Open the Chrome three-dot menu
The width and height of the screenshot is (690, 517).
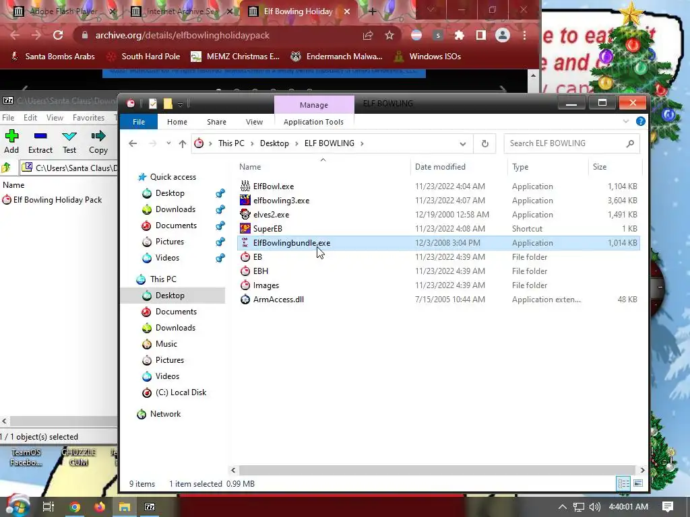tap(524, 35)
